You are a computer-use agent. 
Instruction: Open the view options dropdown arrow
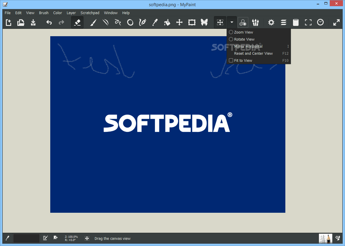click(232, 22)
